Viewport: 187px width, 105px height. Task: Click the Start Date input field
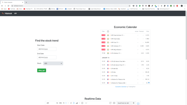tap(47, 49)
